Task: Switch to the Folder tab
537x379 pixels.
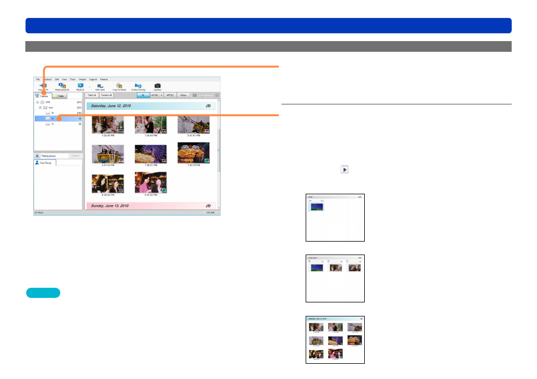Action: (60, 96)
